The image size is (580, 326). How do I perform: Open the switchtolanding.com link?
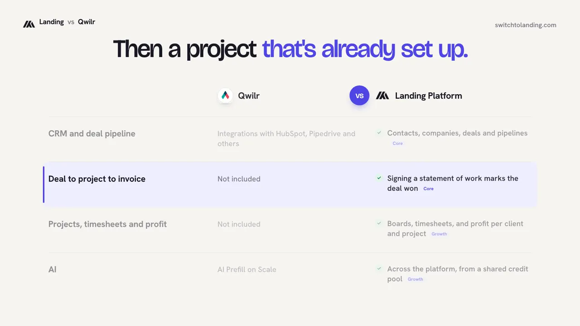(x=526, y=25)
